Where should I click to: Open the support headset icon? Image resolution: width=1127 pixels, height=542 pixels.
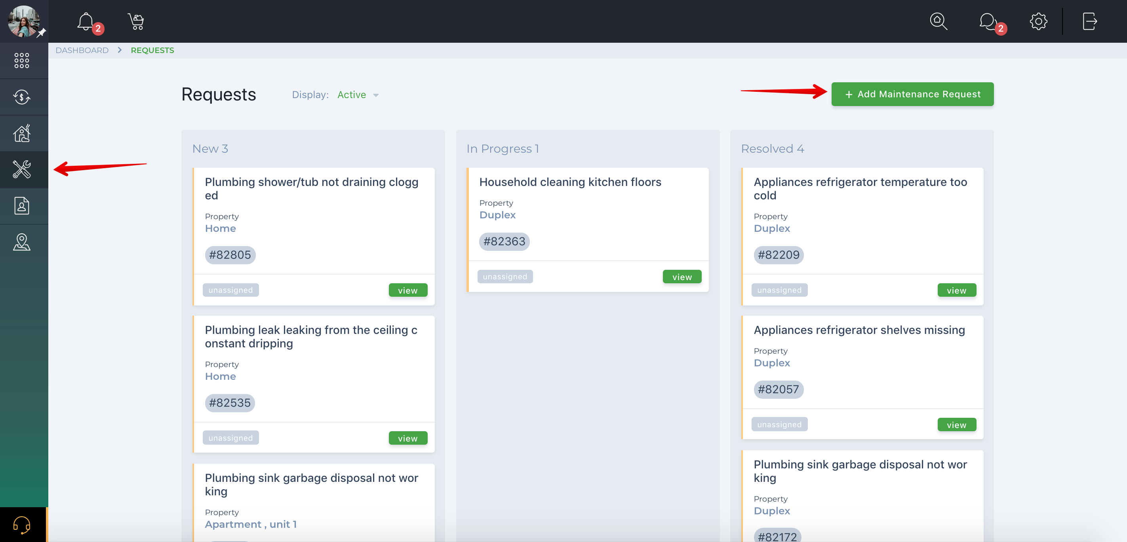click(x=21, y=525)
